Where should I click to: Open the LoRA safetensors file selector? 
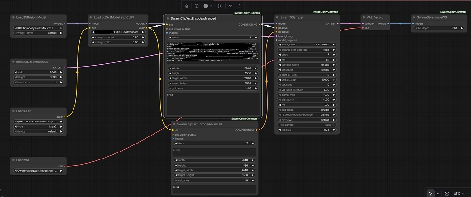118,32
